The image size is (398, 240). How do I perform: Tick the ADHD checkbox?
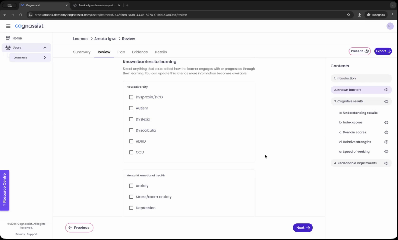[131, 141]
